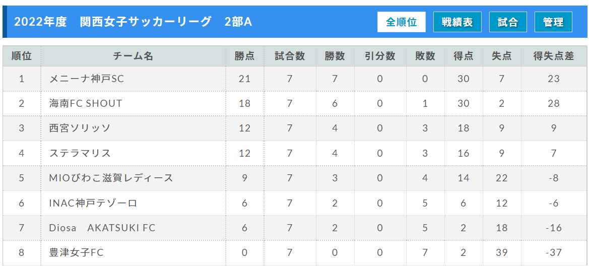
Task: Open the 試合 tab
Action: point(508,22)
